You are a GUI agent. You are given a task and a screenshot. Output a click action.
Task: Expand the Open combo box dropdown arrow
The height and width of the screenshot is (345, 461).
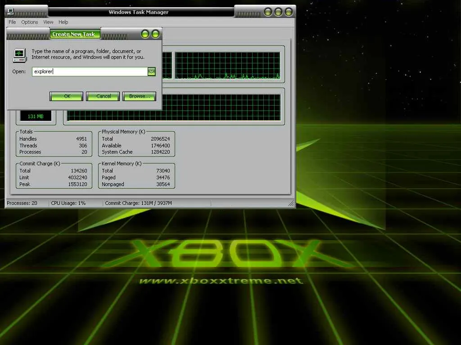point(151,71)
